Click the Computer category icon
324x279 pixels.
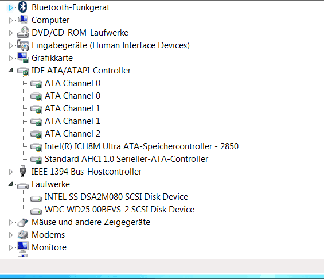click(x=23, y=20)
